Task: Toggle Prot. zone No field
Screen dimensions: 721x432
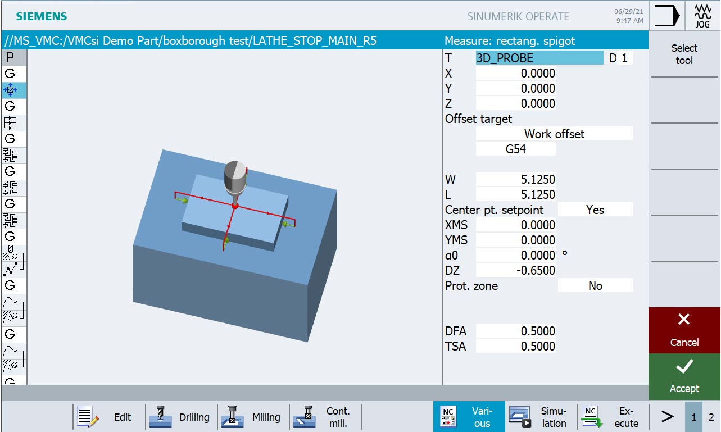Action: 595,285
